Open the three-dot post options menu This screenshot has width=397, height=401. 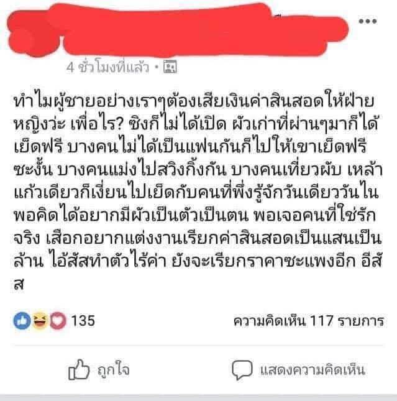[x=368, y=21]
